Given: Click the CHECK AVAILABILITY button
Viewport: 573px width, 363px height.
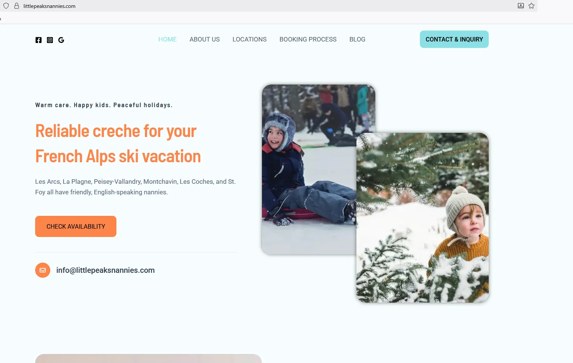Looking at the screenshot, I should pyautogui.click(x=76, y=226).
